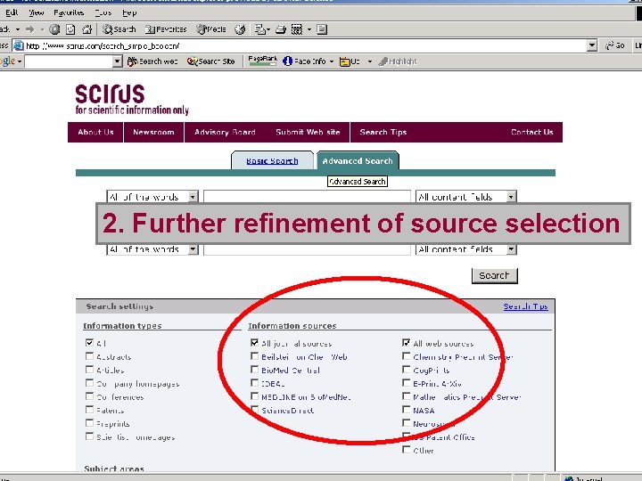Click the History icon in toolbar
Screen dimensions: 642x481
(241, 29)
